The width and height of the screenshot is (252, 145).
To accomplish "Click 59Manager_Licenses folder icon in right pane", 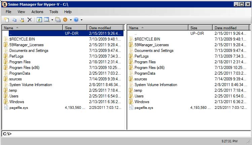I will coord(131,45).
